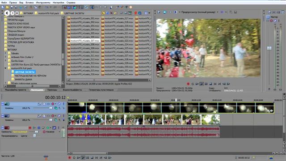Collapse the motionVFX-Full pack folder
Viewport: 286px width, 161px height.
5,68
